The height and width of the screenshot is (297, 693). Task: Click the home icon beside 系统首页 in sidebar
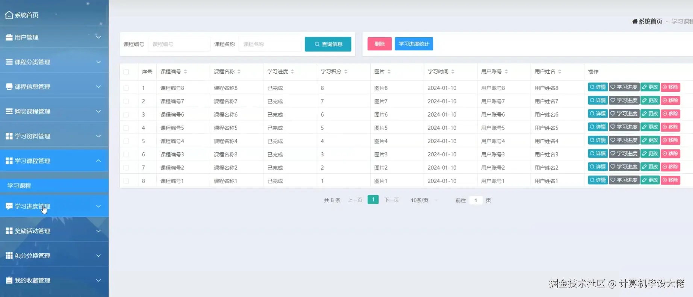pos(9,15)
